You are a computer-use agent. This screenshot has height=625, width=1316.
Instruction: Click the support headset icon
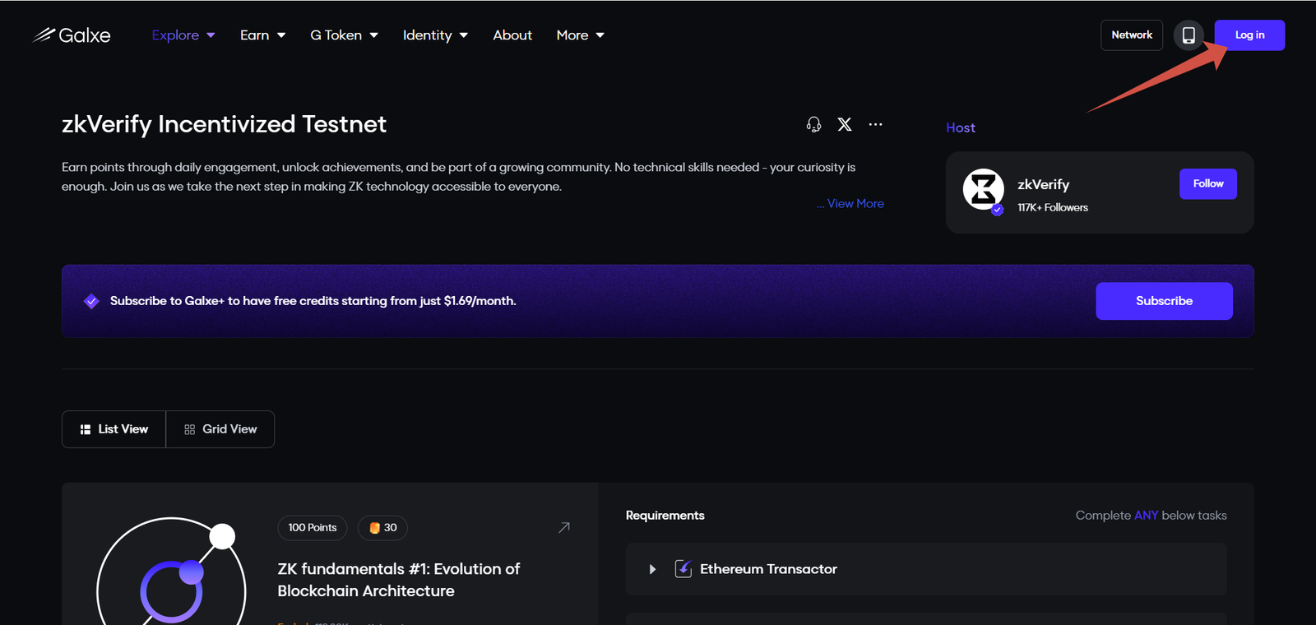(813, 124)
